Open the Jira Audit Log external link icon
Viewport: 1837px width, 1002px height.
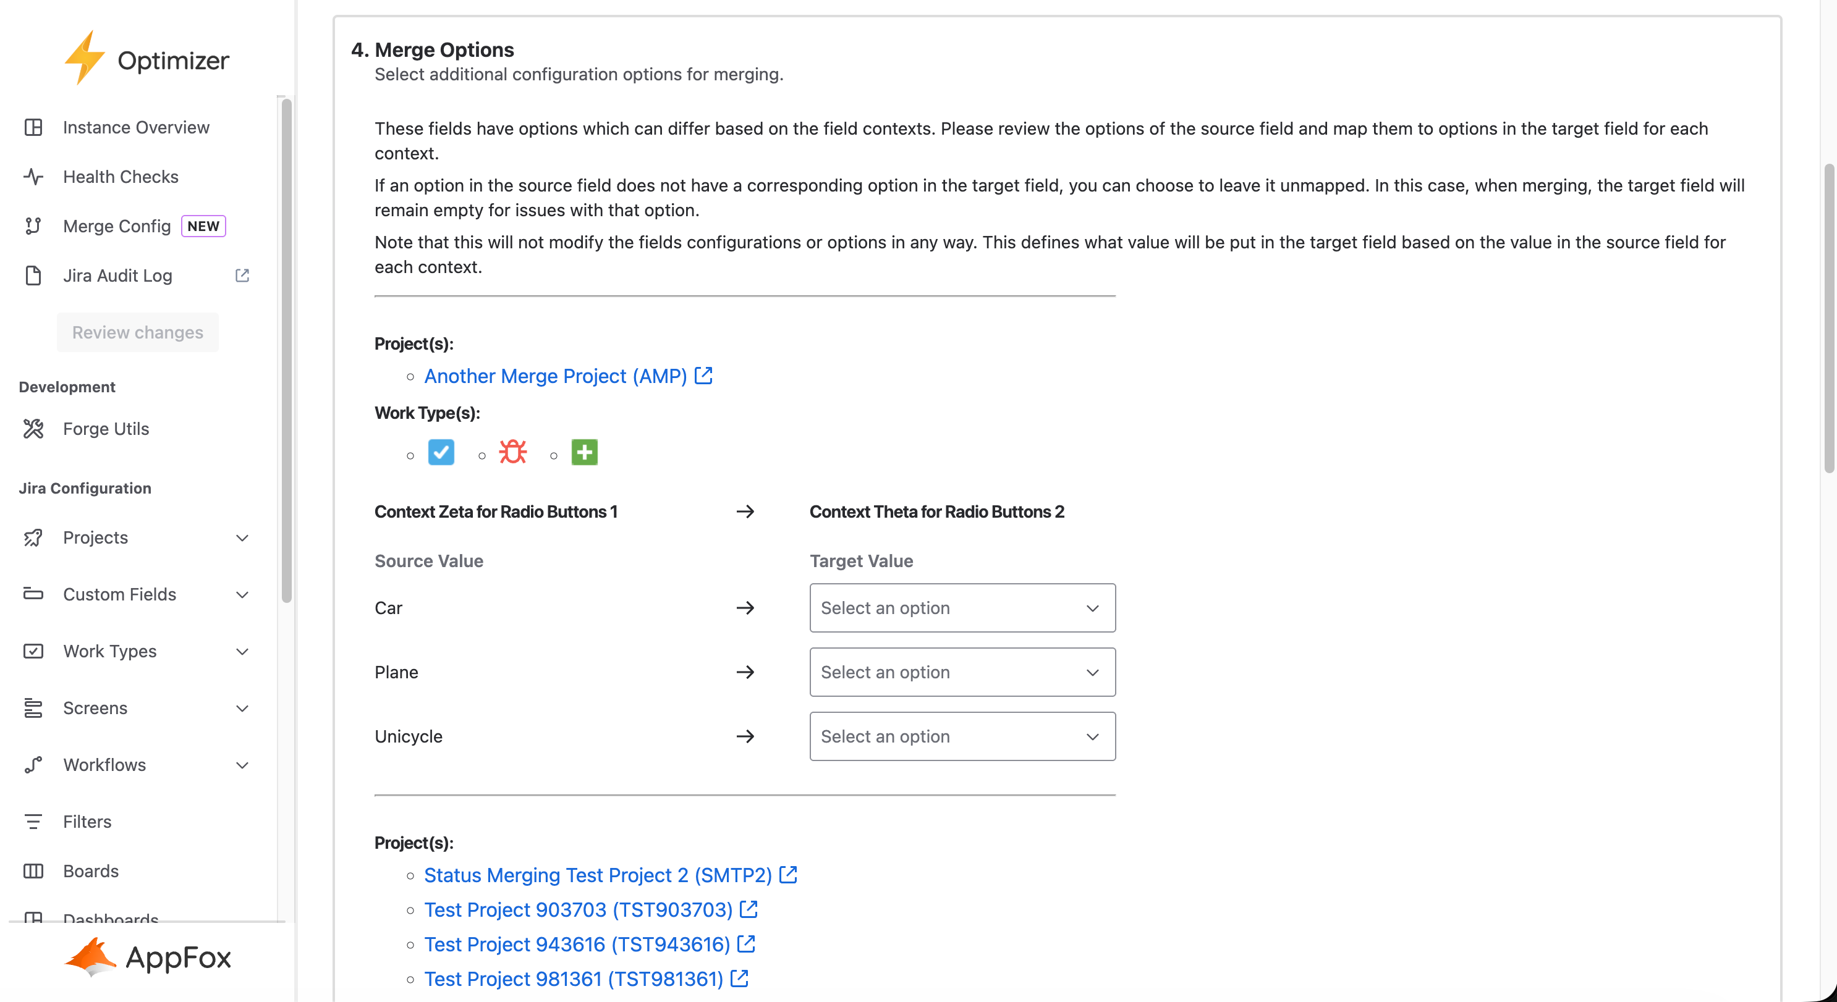point(242,276)
